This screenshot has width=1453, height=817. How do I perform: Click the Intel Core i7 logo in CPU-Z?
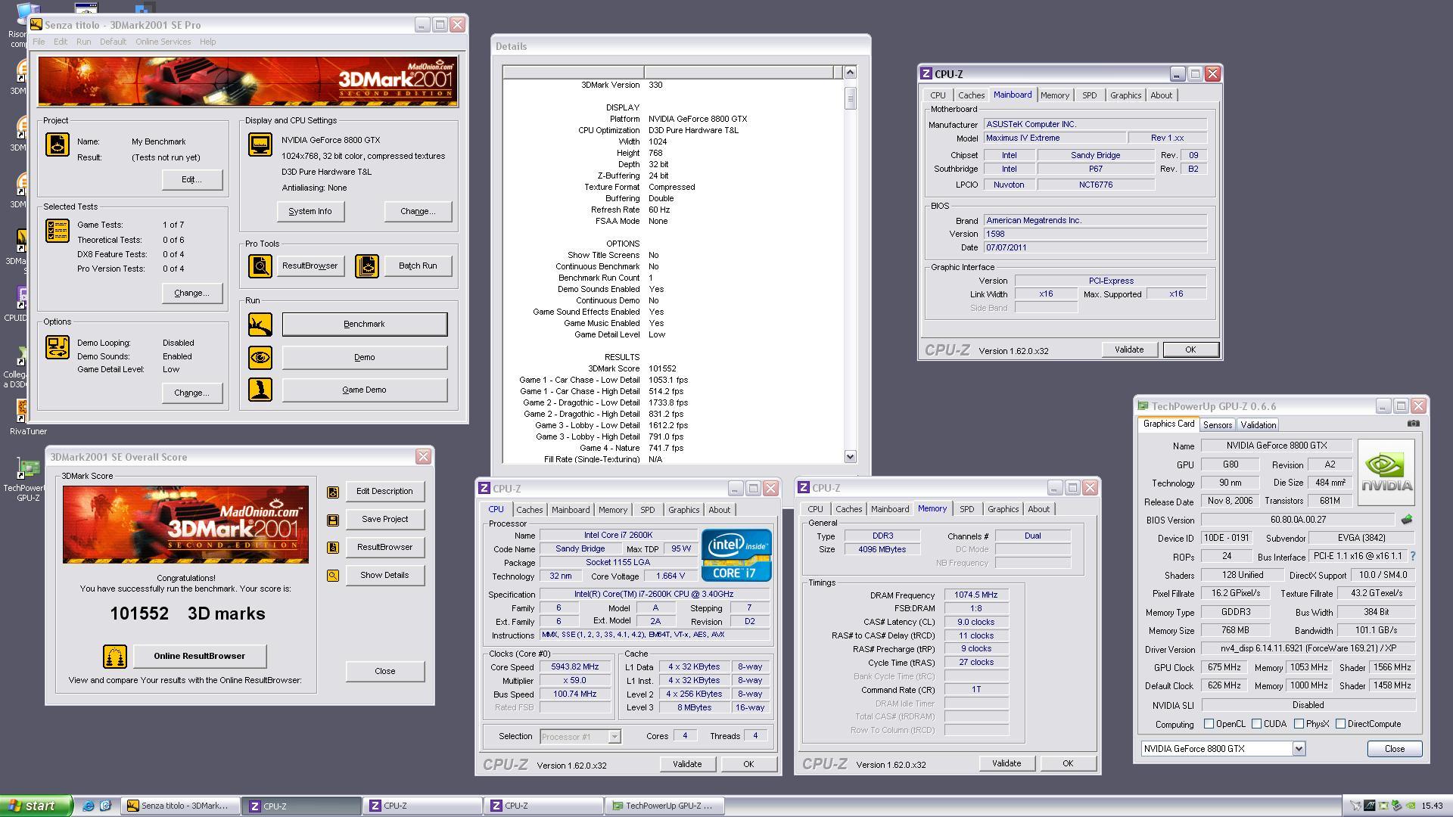736,555
